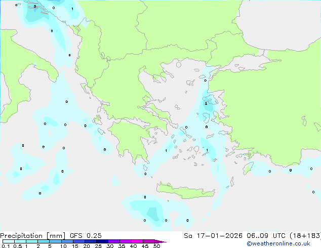Screen dimensions: 321x248
Task: Click the "0.1" legend scale label
Action: [x=6, y=246]
